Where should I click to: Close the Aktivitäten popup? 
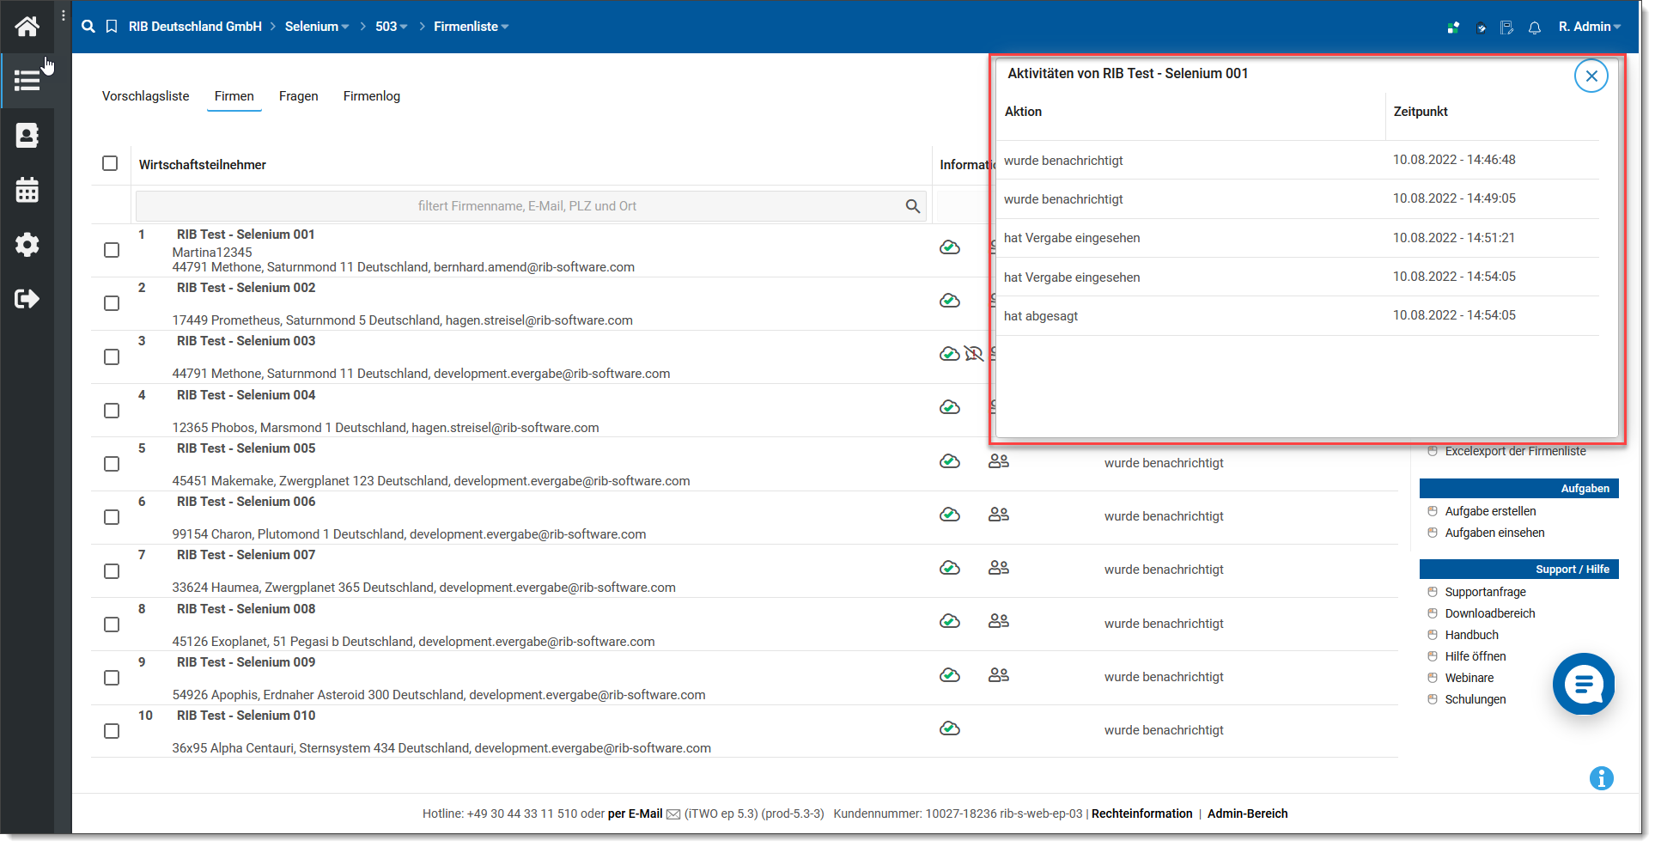pyautogui.click(x=1591, y=76)
